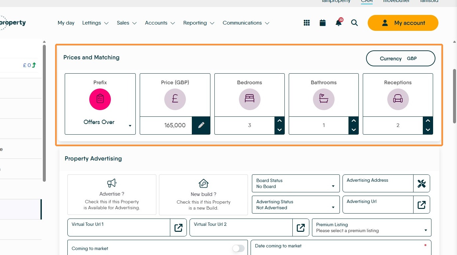Open the apps grid icon

307,23
